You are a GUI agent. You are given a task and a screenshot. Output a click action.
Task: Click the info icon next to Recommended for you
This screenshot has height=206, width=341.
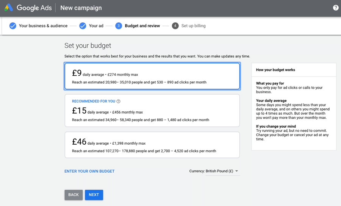[119, 101]
